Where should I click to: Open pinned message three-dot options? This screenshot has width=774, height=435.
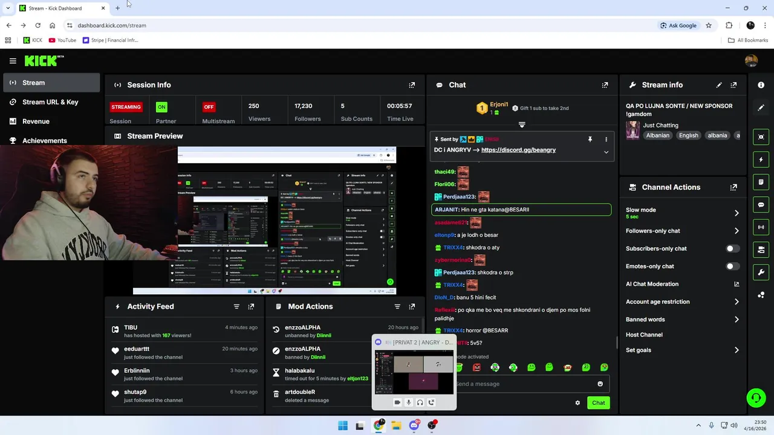pyautogui.click(x=606, y=140)
